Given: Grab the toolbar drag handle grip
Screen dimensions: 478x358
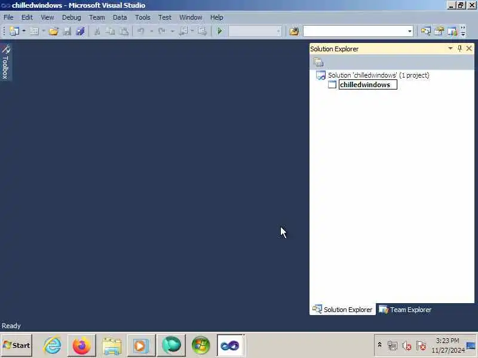Looking at the screenshot, I should tap(4, 31).
